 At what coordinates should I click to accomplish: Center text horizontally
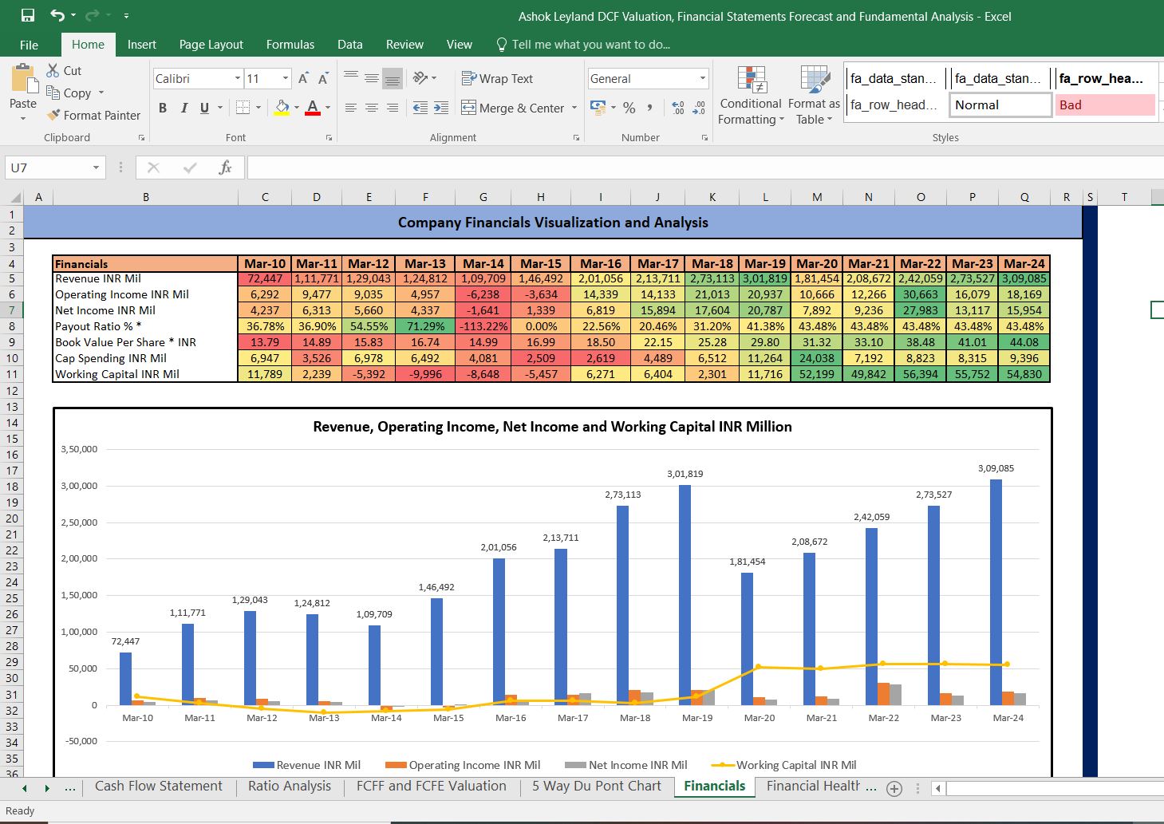pos(372,108)
